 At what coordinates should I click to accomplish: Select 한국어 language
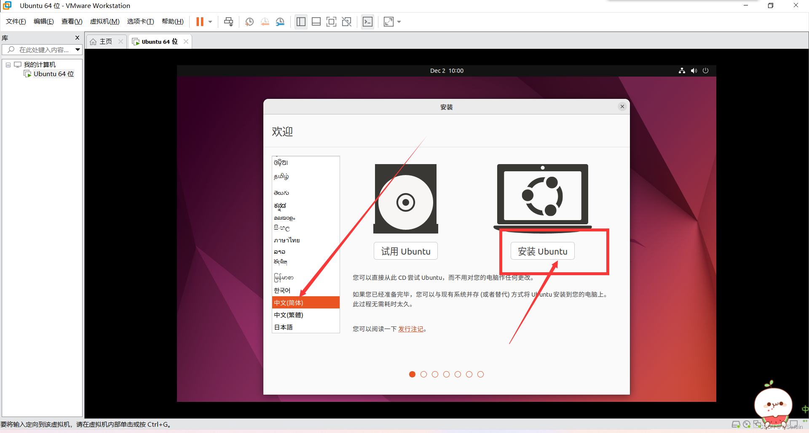306,290
